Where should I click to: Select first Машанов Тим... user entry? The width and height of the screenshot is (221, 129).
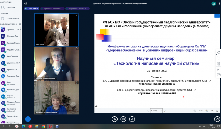11,36
